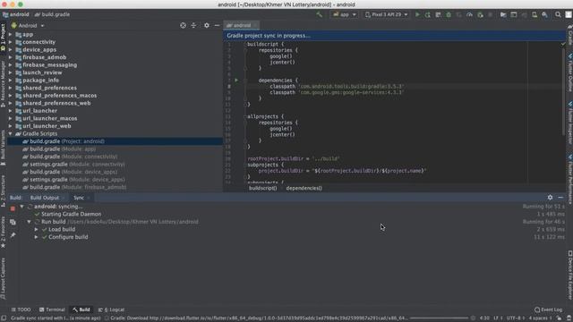Open the Pixel 3 API 29 device dropdown
Viewport: 573px width, 322px height.
(x=386, y=14)
